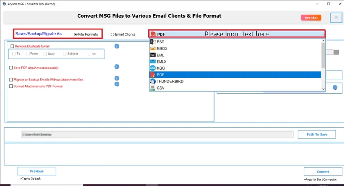Viewport: 344px width, 186px height.
Task: Click the 'Saves/Backup/Migrate As :' label
Action: [40, 34]
